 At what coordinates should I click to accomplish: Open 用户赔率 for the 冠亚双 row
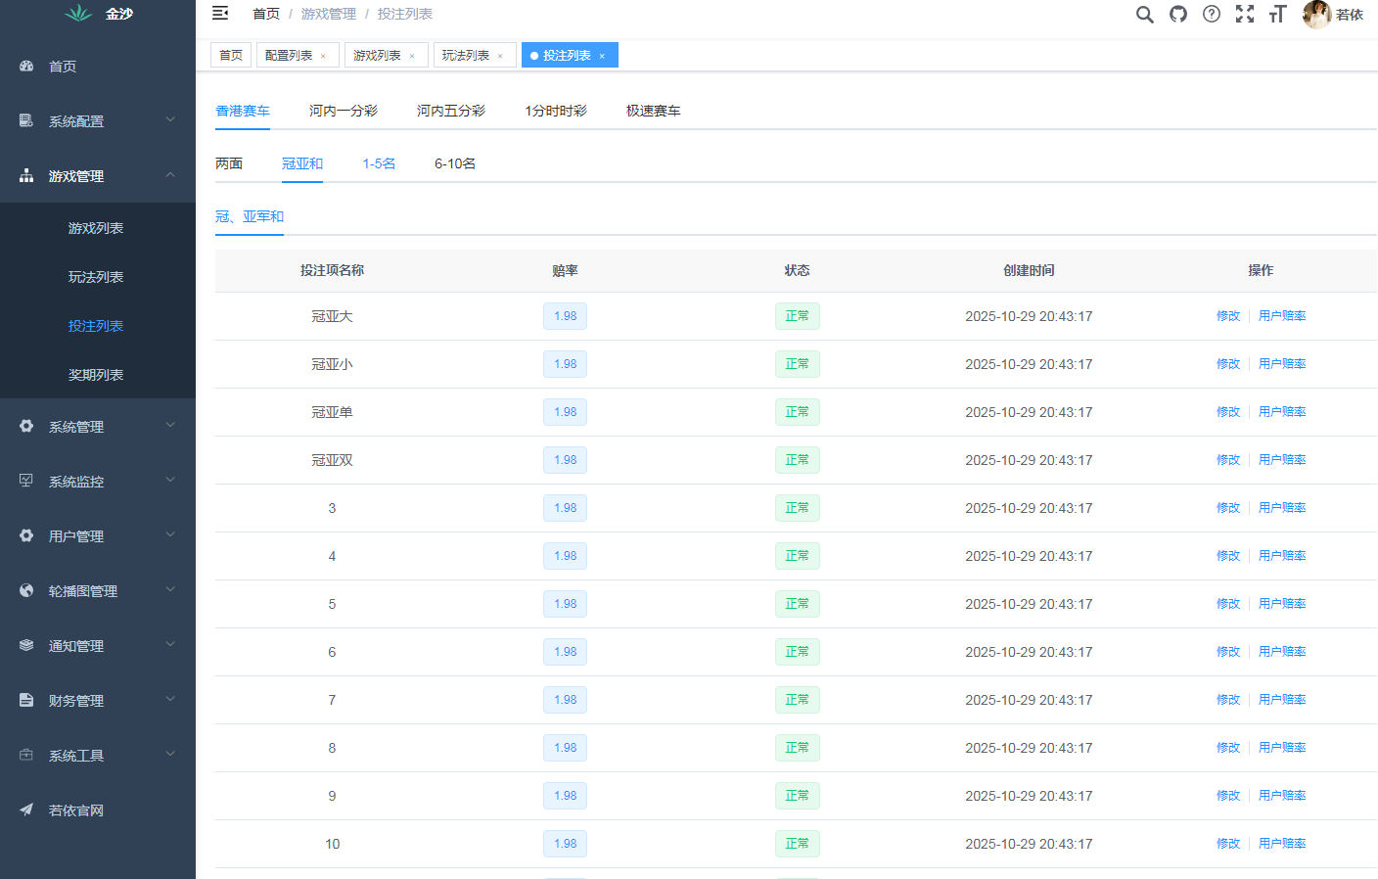[1282, 460]
